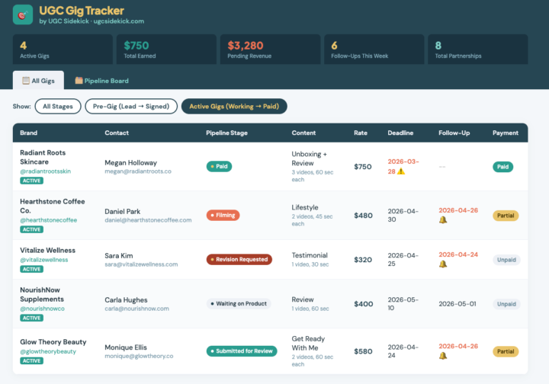This screenshot has width=549, height=384.
Task: Click the carla@nourishnow.com email
Action: coord(137,309)
